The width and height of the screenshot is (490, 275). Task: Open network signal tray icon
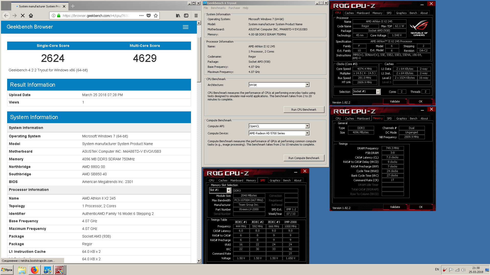(x=457, y=270)
